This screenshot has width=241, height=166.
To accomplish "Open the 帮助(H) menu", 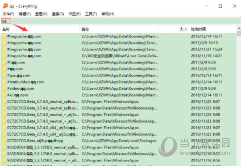I will [108, 14].
